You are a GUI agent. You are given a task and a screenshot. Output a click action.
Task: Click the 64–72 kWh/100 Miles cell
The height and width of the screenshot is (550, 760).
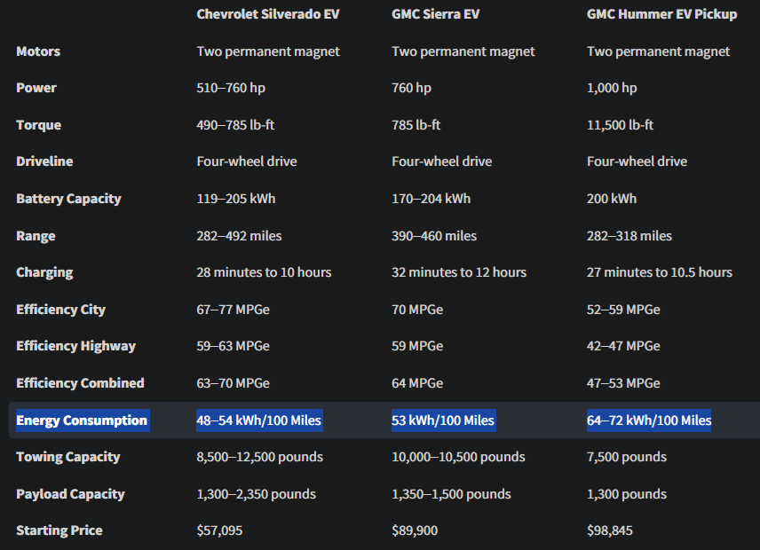click(649, 420)
